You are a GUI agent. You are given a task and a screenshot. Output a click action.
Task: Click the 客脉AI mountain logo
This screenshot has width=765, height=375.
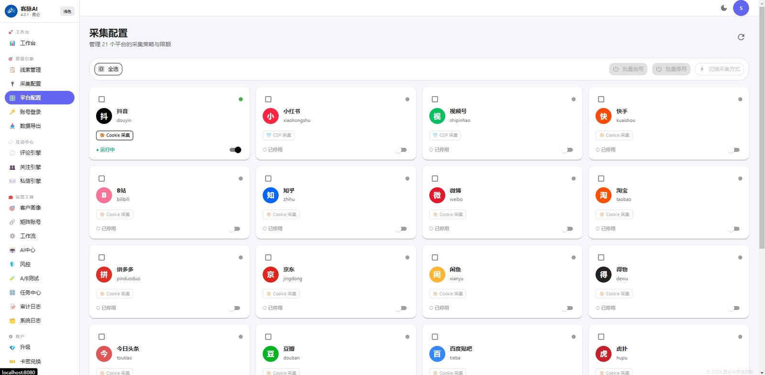(x=11, y=11)
